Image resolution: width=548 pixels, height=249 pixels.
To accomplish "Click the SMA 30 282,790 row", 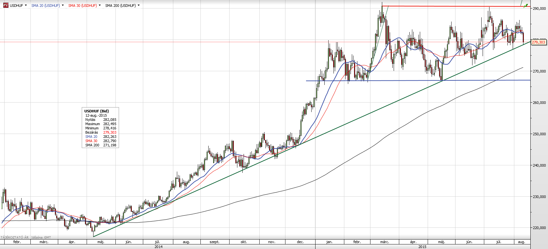I will point(101,141).
